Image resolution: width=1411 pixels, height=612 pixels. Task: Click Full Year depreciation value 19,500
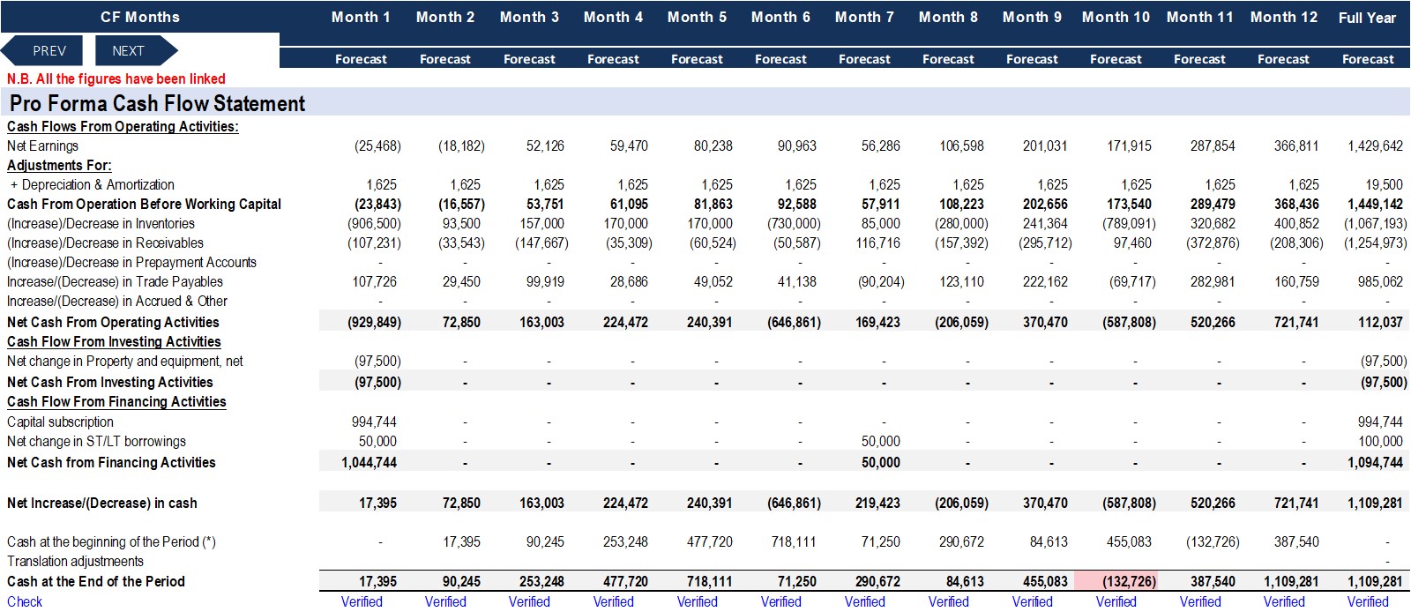tap(1384, 184)
